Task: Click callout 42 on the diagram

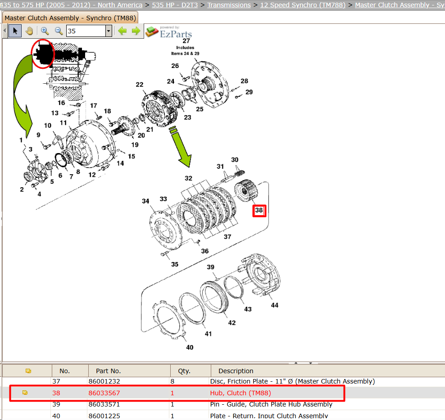Action: tap(232, 323)
